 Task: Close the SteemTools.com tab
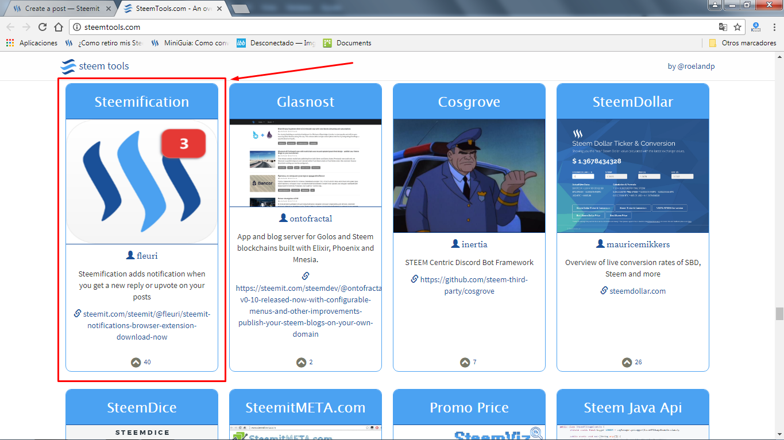coord(219,9)
